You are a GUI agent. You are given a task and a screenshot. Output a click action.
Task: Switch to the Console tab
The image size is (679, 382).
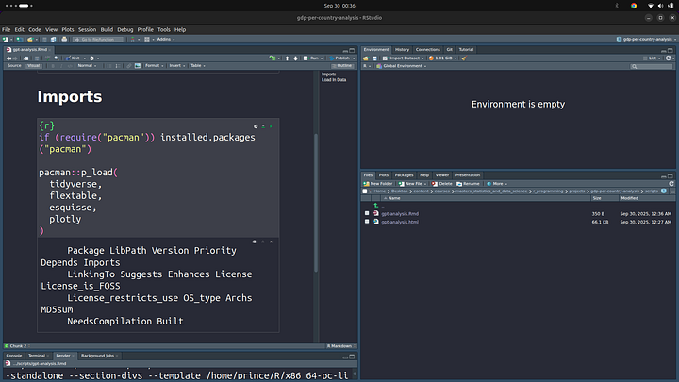click(14, 356)
